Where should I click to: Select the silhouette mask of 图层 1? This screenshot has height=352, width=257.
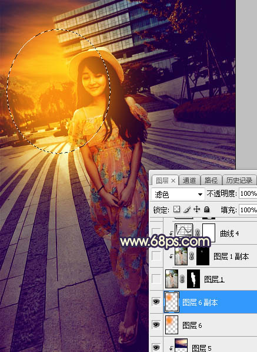(x=193, y=279)
